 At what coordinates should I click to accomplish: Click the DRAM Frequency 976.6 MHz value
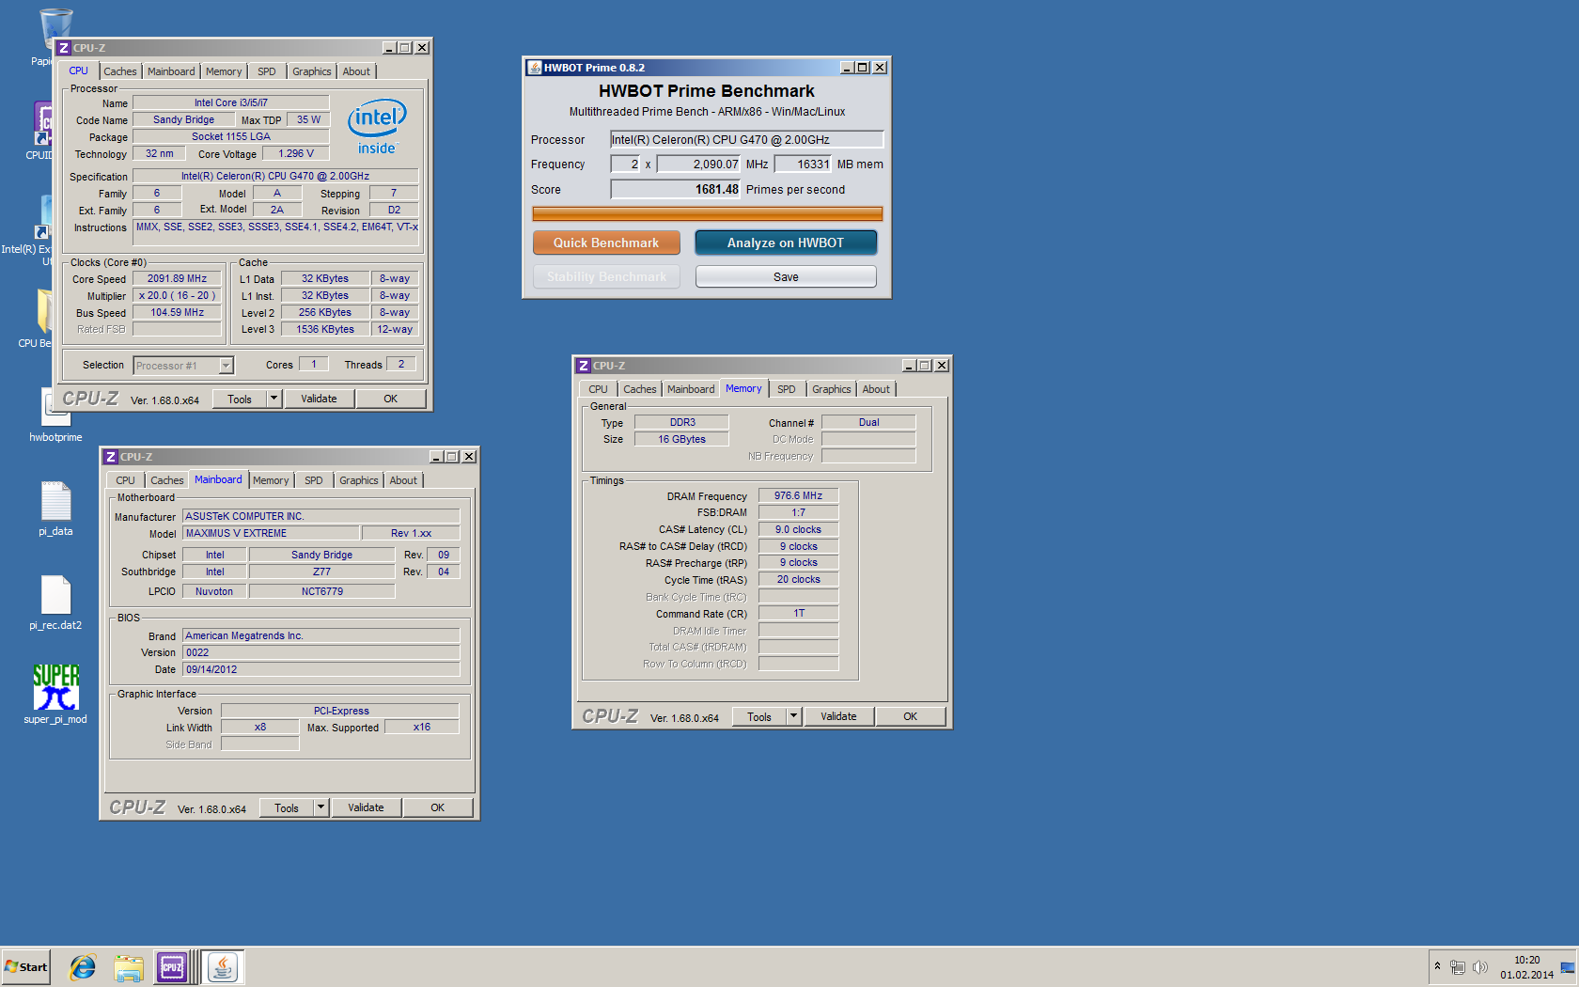pyautogui.click(x=798, y=495)
